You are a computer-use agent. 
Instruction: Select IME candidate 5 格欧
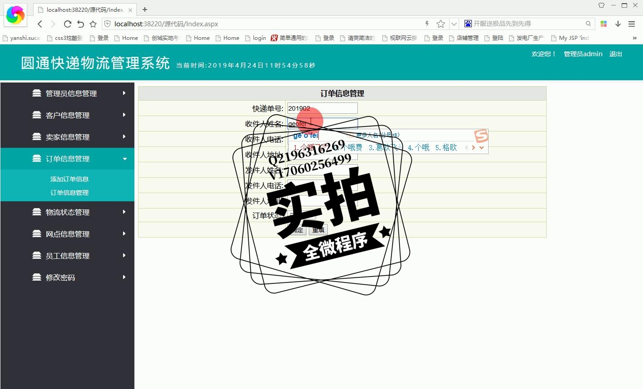(x=446, y=147)
